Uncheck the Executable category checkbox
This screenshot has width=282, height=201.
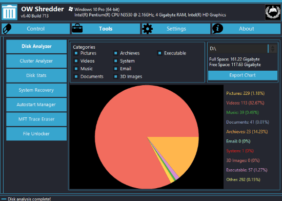(159, 53)
